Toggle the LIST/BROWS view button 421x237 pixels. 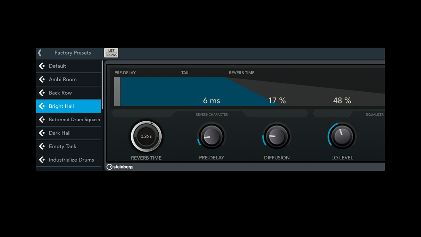click(112, 53)
